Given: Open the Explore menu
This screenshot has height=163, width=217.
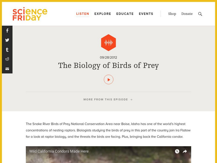Looking at the screenshot, I should (103, 14).
